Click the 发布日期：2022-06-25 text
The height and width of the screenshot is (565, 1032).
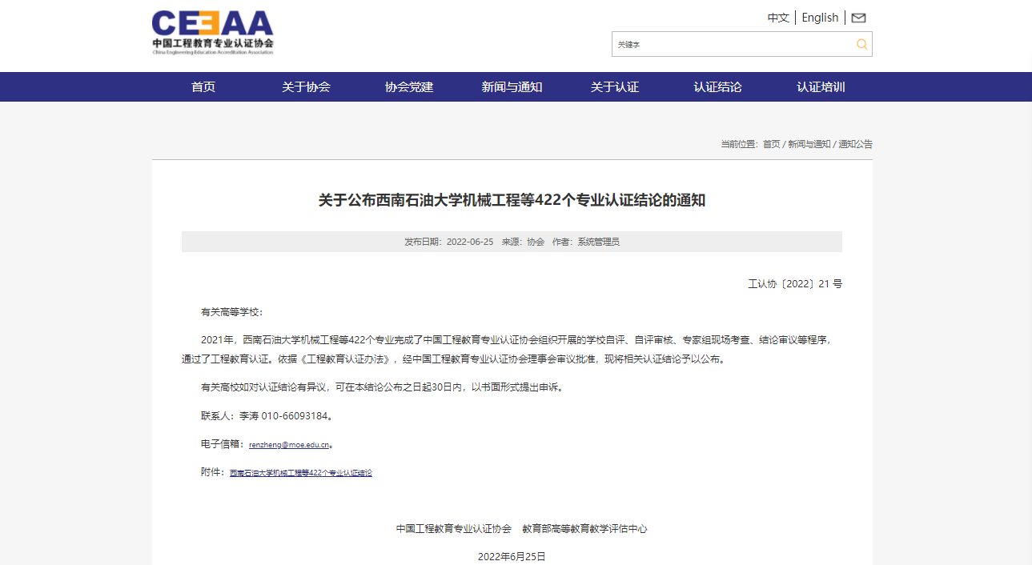pyautogui.click(x=448, y=242)
